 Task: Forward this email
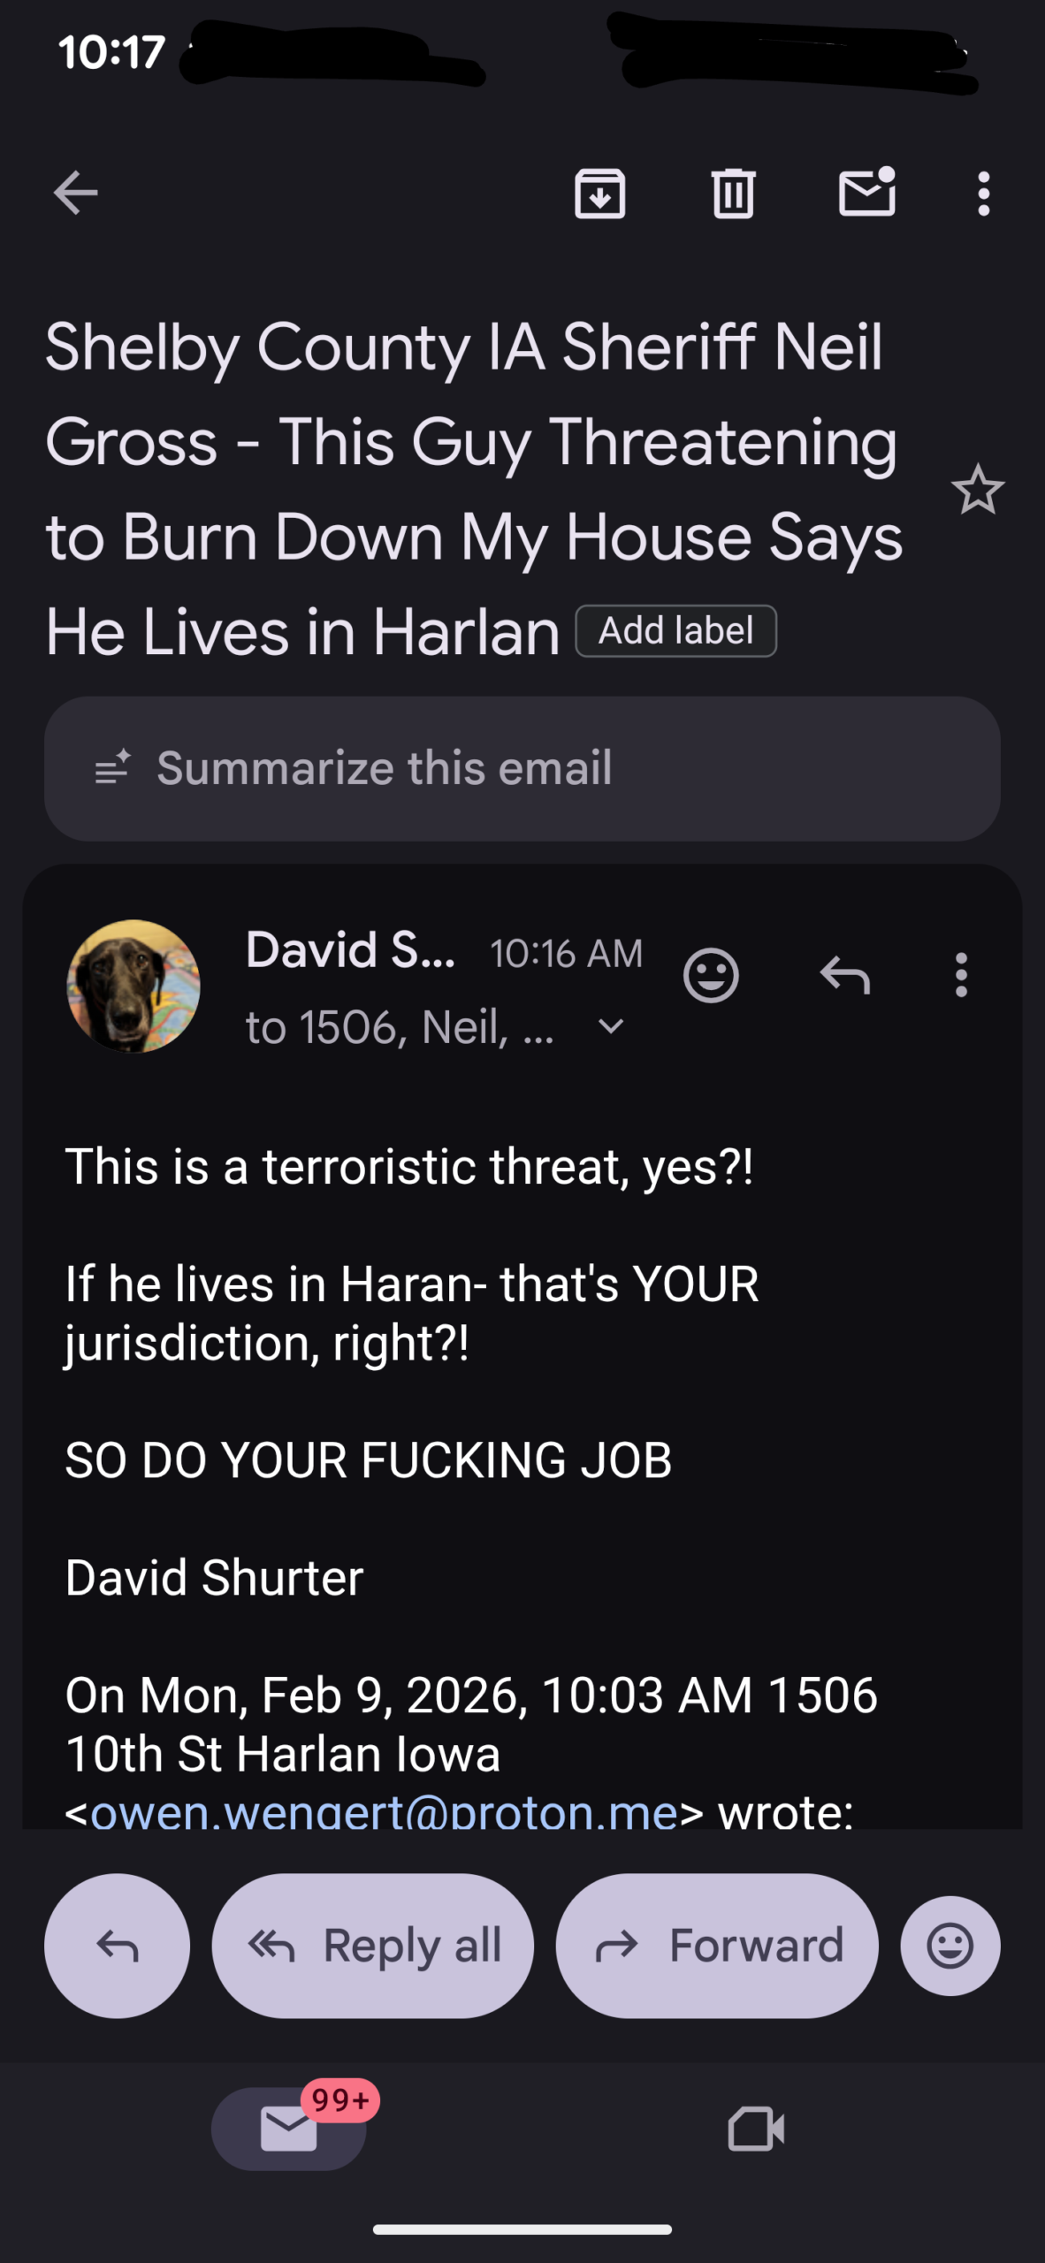(x=717, y=1946)
